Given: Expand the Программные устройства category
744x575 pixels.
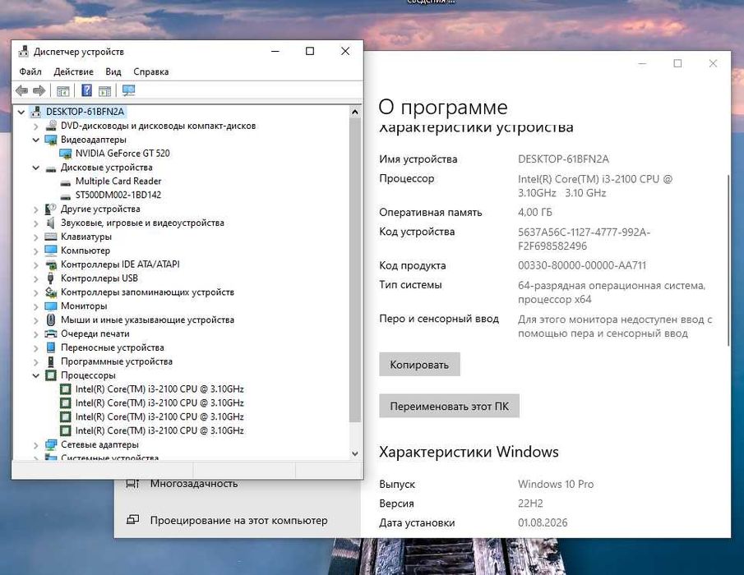Looking at the screenshot, I should 36,361.
